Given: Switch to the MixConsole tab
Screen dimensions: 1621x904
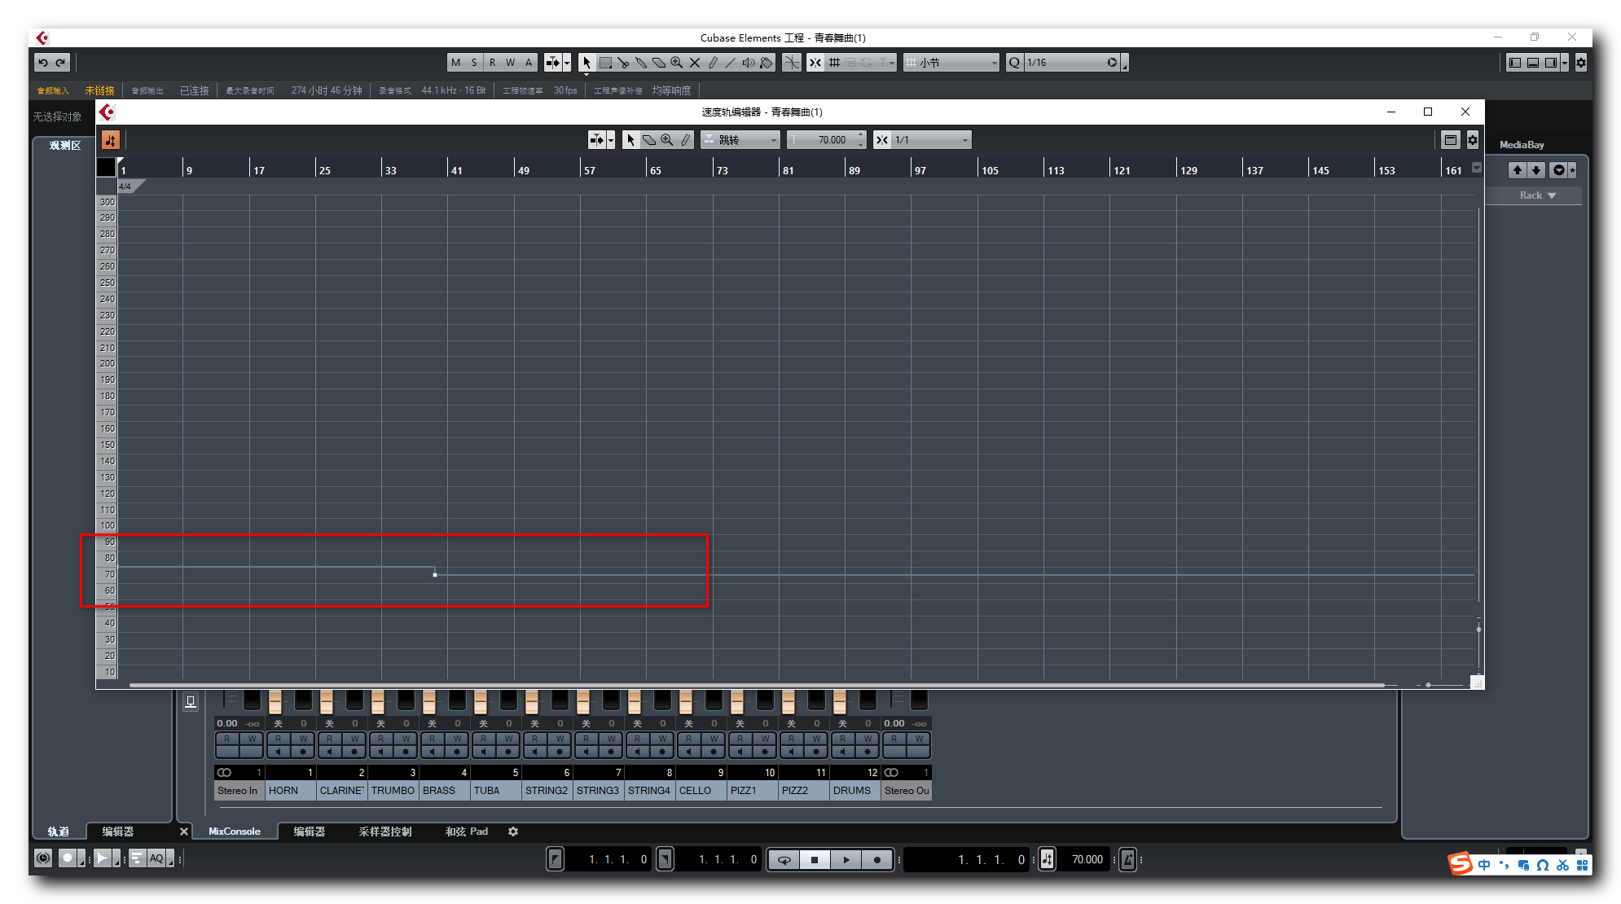Looking at the screenshot, I should (x=235, y=832).
